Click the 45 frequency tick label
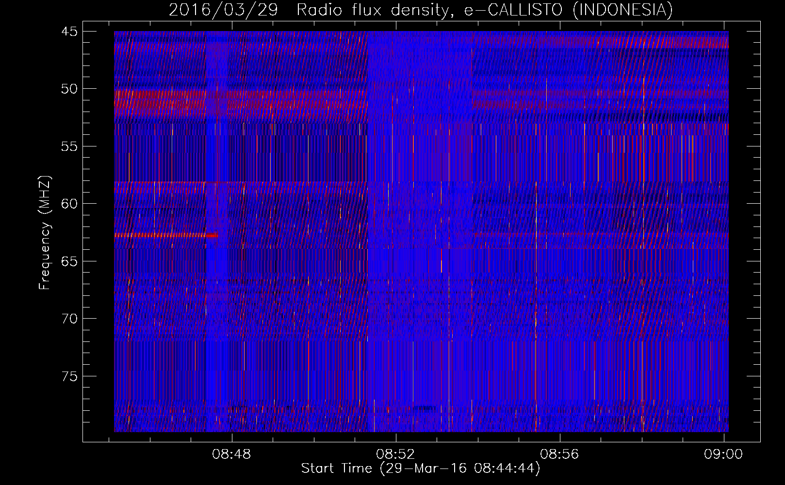 69,32
